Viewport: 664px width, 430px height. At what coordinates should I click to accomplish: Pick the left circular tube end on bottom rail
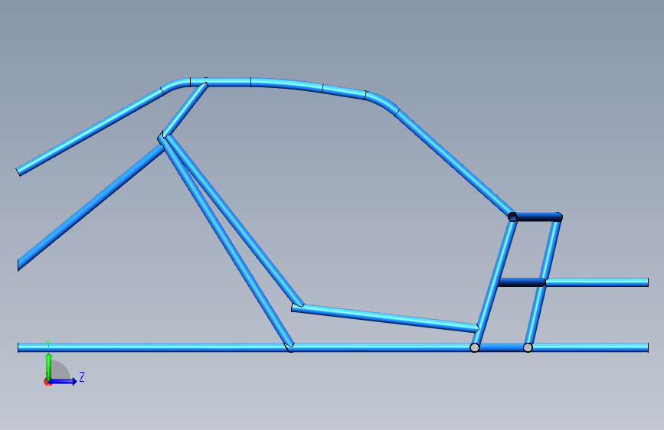tap(475, 347)
